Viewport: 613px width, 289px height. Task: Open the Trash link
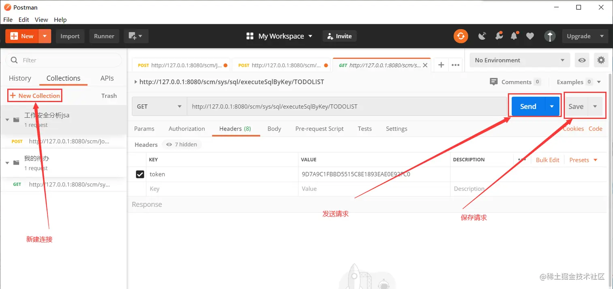coord(109,96)
